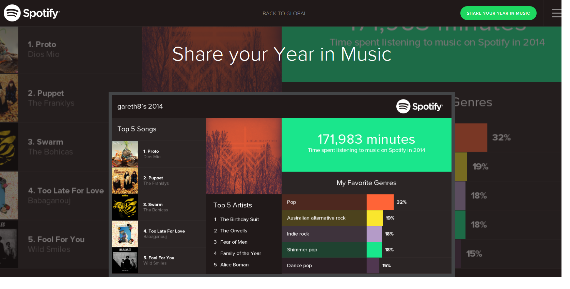Open the hamburger menu icon
This screenshot has width=570, height=289.
tap(556, 13)
